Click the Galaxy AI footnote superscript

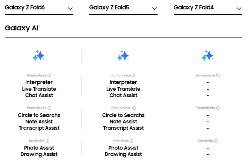coord(39,25)
